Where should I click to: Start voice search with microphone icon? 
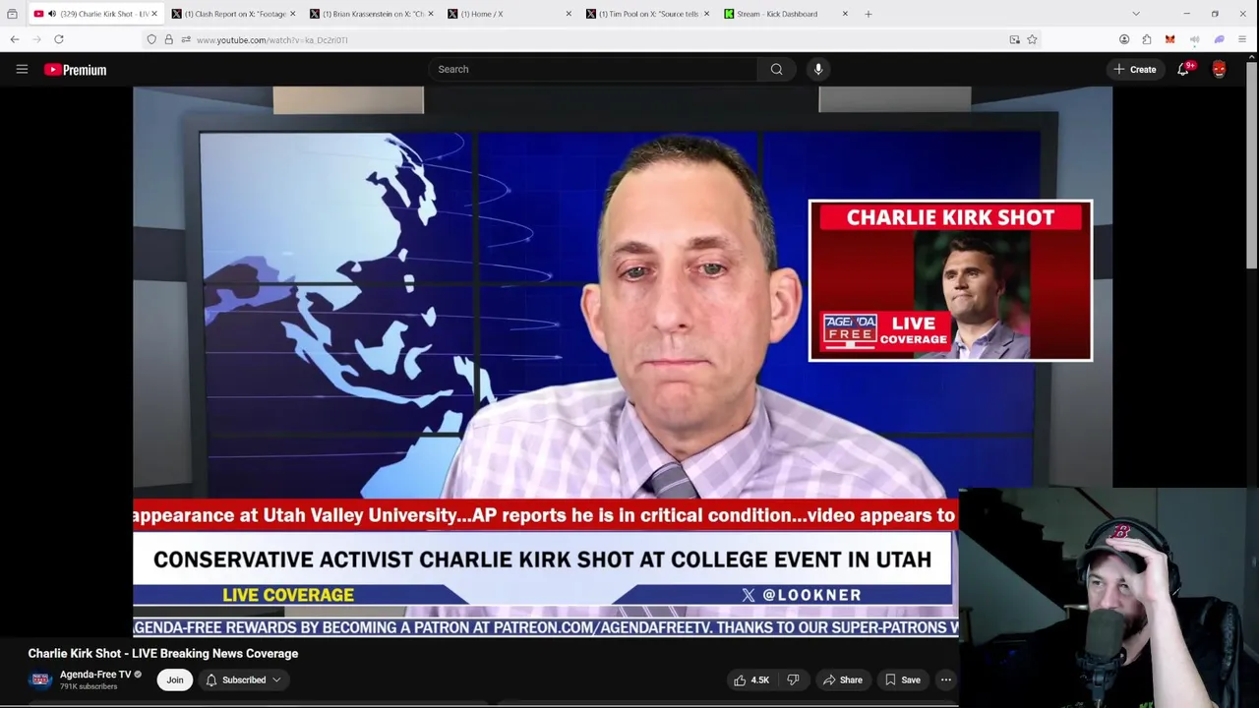(x=818, y=69)
